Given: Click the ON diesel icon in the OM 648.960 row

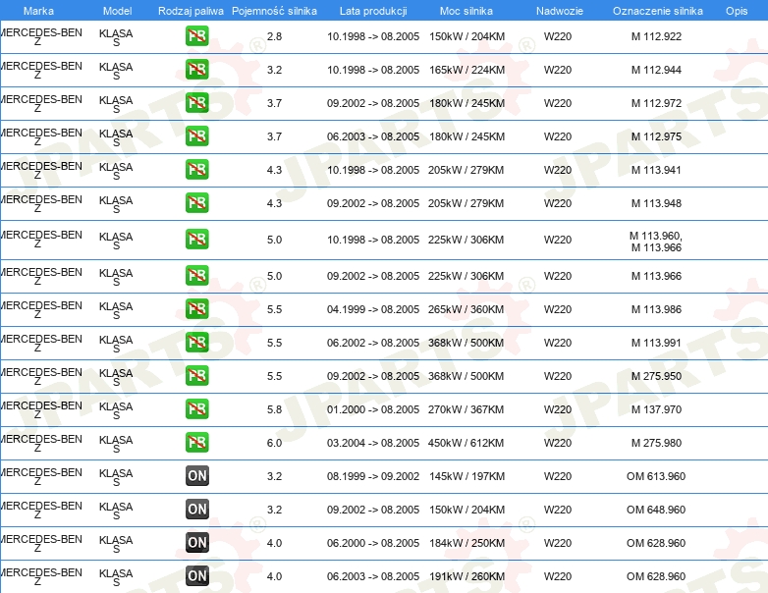Looking at the screenshot, I should 196,509.
